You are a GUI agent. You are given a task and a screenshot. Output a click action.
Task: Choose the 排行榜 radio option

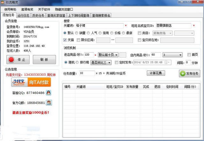coord(77,62)
